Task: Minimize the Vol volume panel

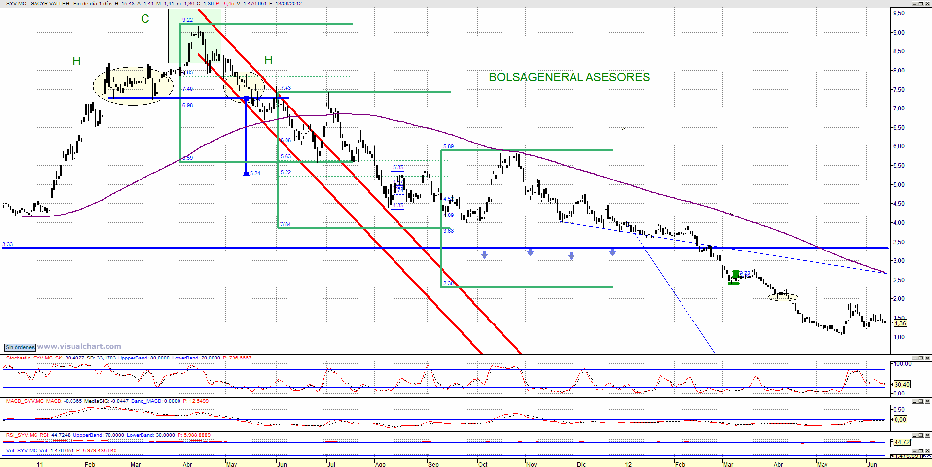Action: [914, 451]
